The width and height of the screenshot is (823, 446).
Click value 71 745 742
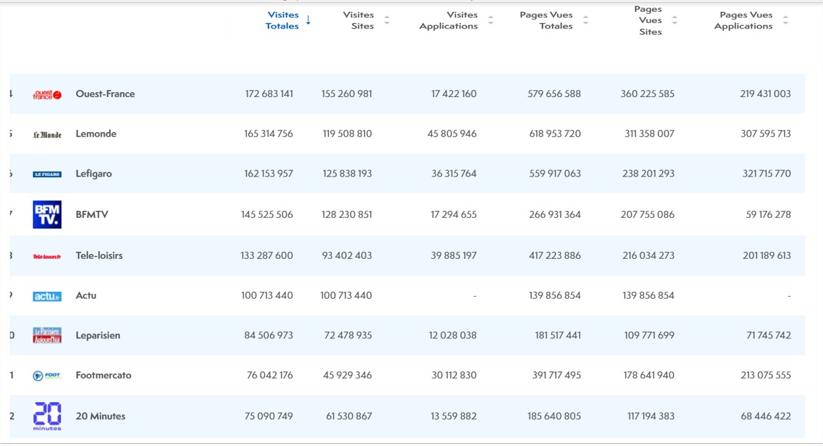(769, 336)
